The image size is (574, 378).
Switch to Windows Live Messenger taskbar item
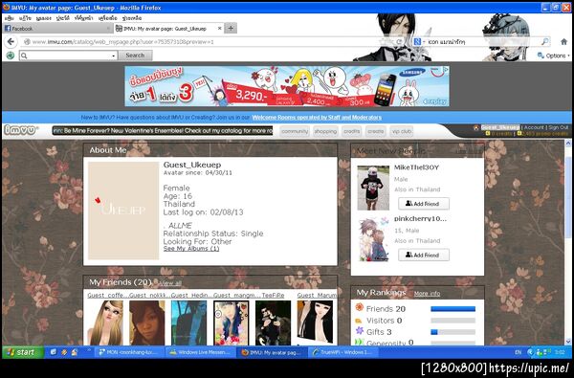[x=201, y=352]
